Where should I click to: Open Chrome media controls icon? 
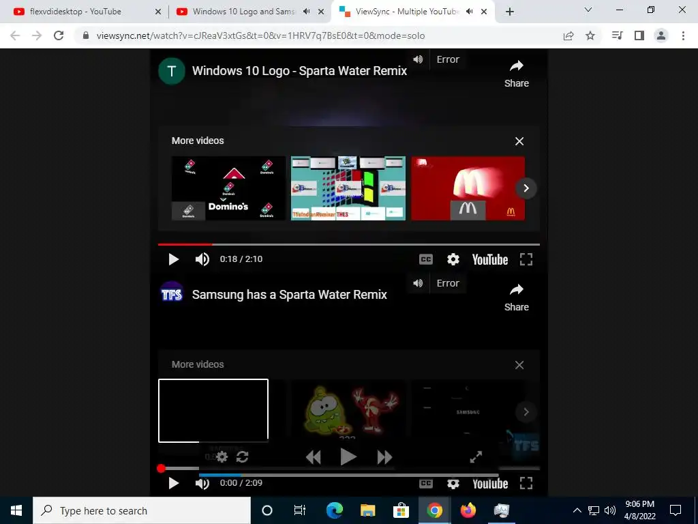tap(618, 35)
